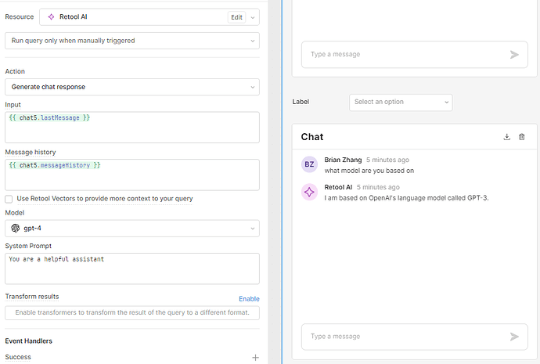Image resolution: width=540 pixels, height=364 pixels.
Task: Open the gpt-4 Model dropdown
Action: (132, 229)
